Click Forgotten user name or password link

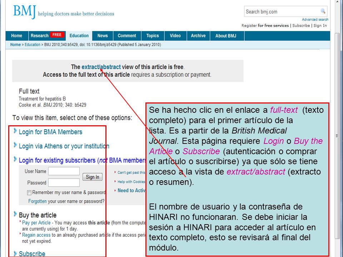(x=38, y=201)
